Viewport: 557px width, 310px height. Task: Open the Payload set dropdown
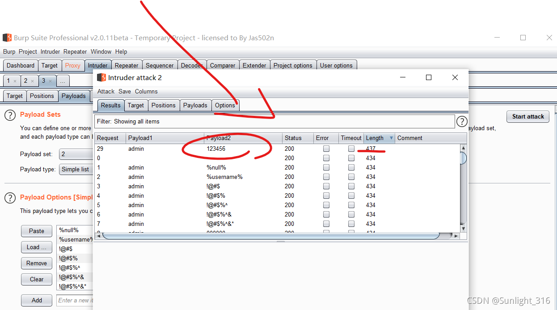(x=76, y=154)
